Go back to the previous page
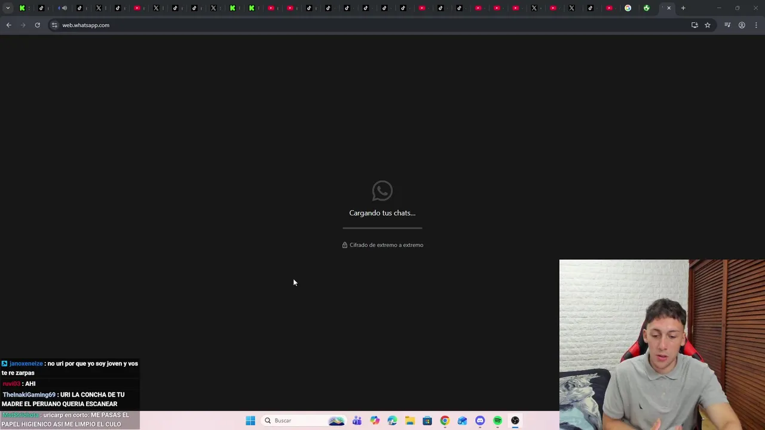765x430 pixels. coord(8,25)
